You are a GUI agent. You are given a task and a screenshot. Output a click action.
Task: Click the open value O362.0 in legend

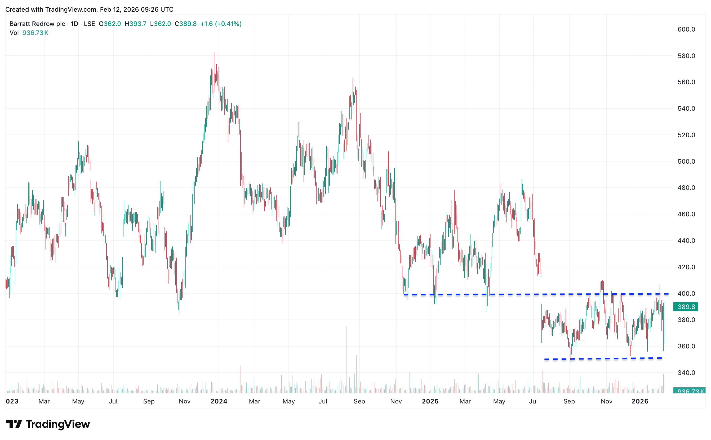[x=110, y=24]
